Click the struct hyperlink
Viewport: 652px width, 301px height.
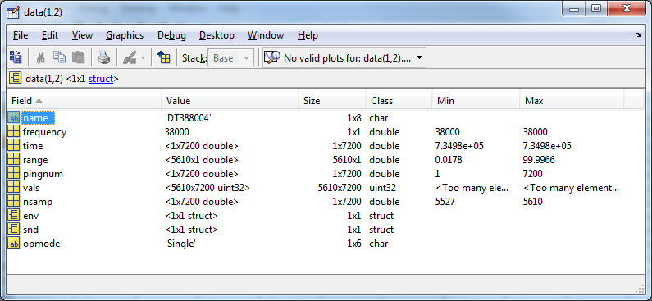pyautogui.click(x=101, y=79)
